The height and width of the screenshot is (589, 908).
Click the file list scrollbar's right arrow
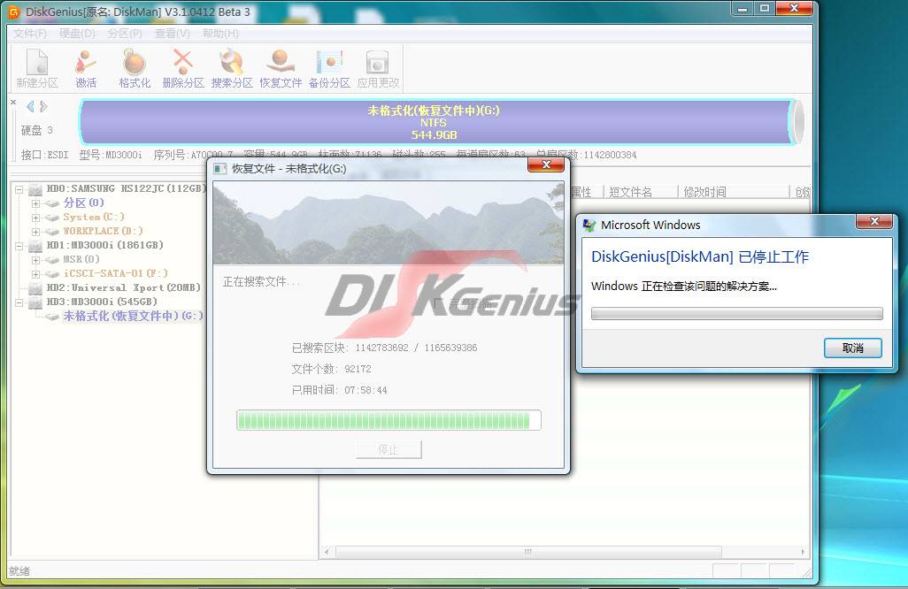click(x=803, y=552)
